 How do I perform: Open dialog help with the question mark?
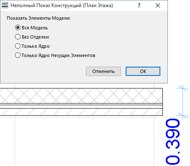pyautogui.click(x=139, y=5)
